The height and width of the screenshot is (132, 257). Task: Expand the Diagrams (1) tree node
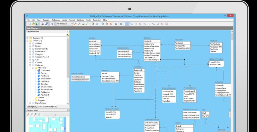click(x=27, y=38)
